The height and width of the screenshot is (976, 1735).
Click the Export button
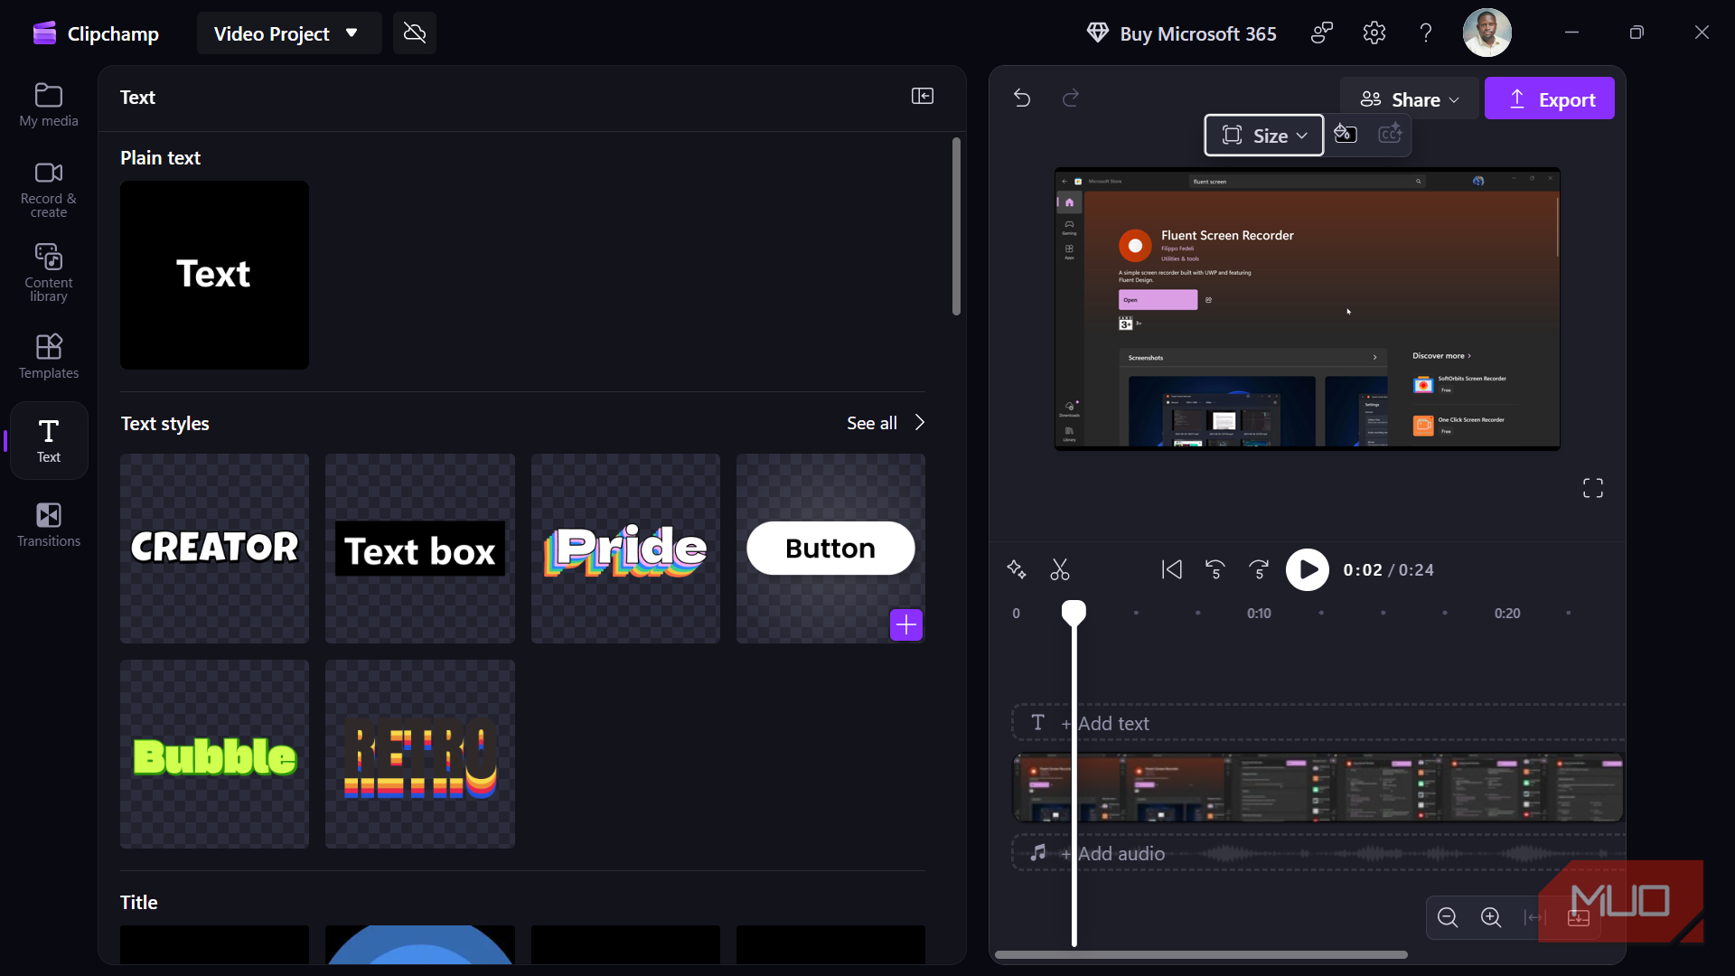pyautogui.click(x=1550, y=99)
